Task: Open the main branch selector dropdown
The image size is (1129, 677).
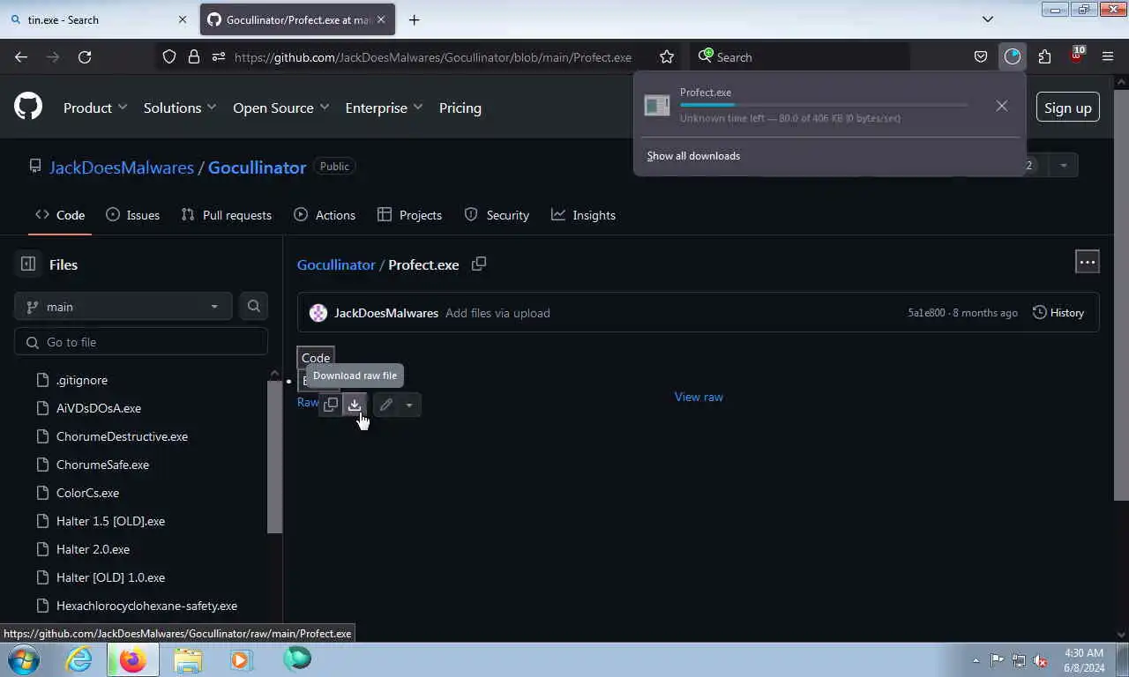Action: click(x=123, y=306)
